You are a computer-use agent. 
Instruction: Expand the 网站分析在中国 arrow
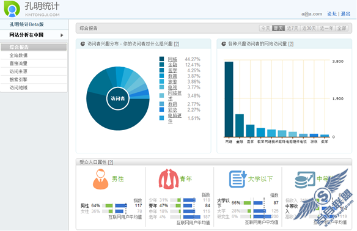62,35
